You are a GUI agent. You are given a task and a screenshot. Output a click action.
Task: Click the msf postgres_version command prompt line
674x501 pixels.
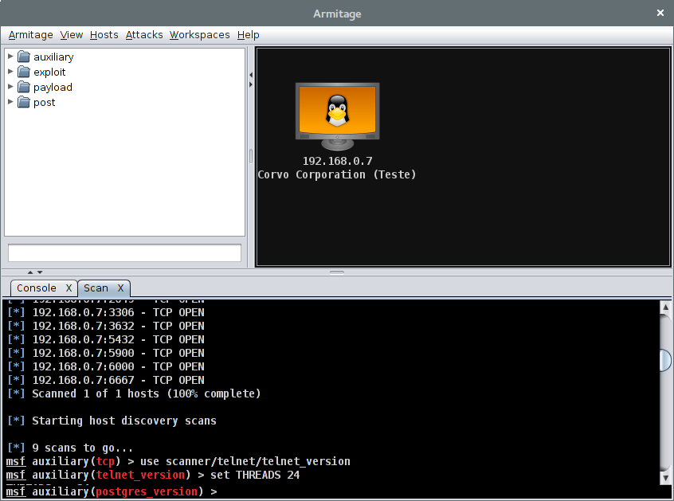[x=112, y=491]
